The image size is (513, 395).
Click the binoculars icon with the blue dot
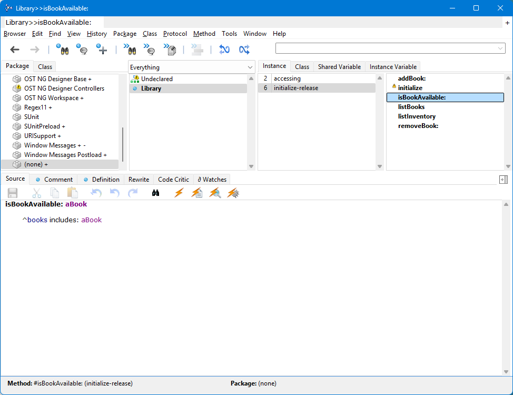(62, 50)
